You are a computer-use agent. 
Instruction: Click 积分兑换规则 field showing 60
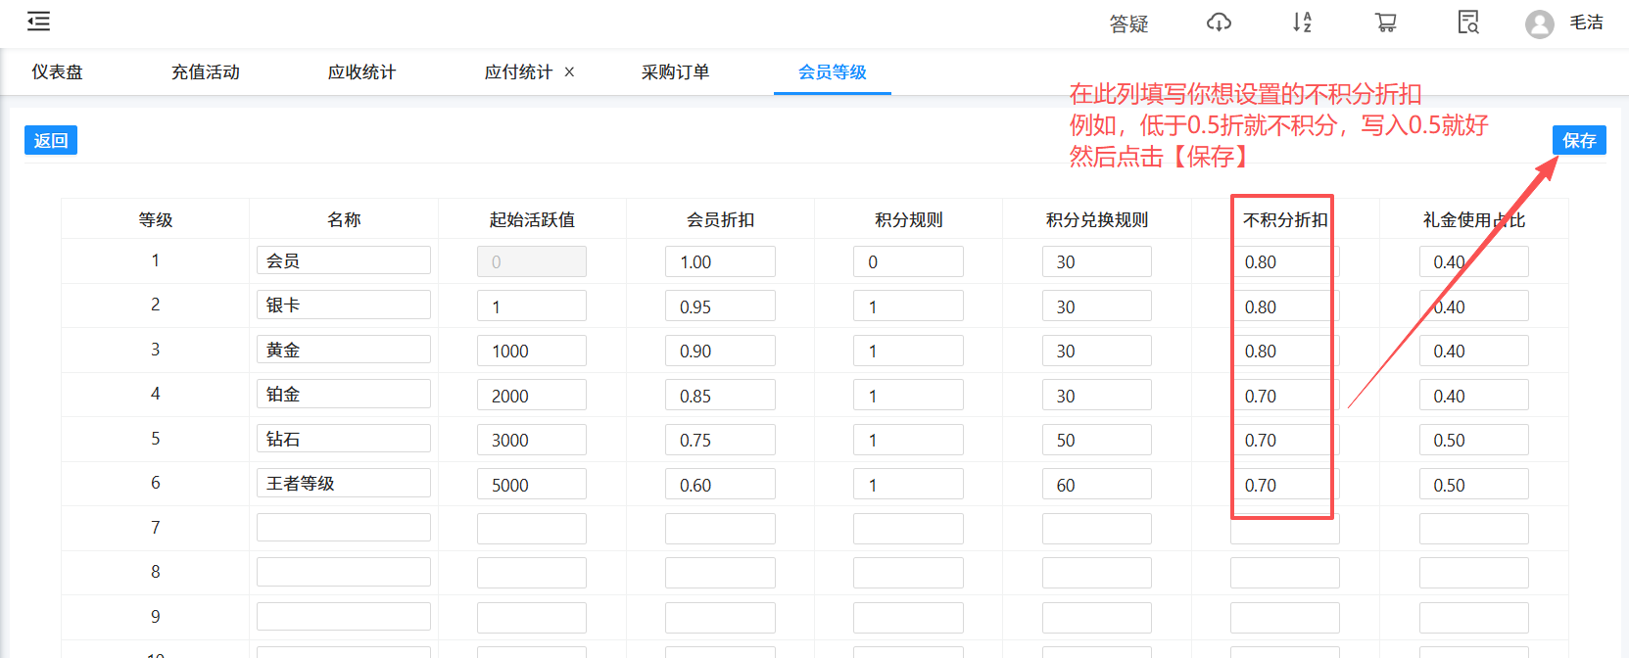click(x=1096, y=485)
